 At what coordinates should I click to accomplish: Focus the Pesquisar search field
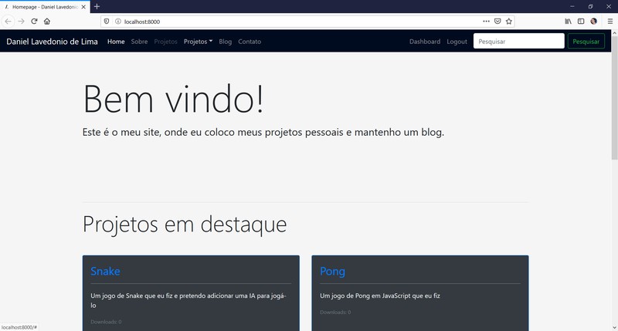click(518, 41)
